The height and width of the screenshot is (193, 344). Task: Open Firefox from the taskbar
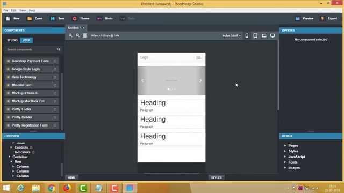[x=67, y=188]
